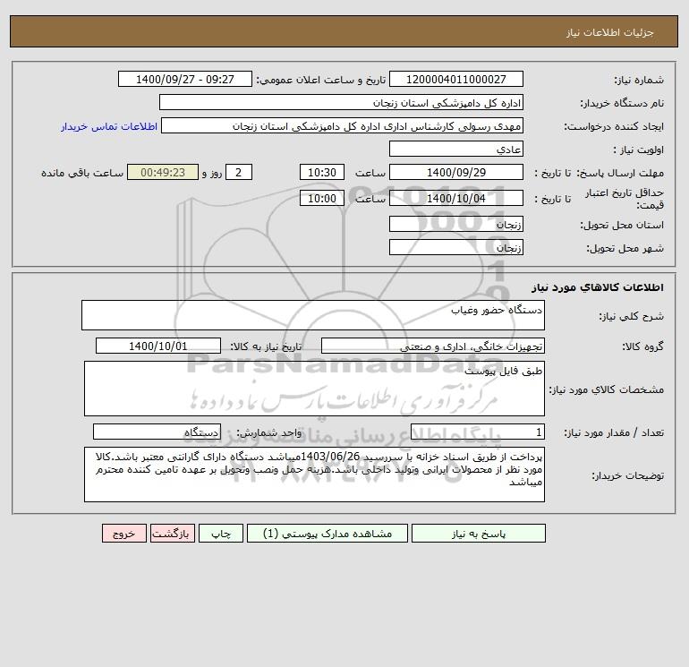This screenshot has width=689, height=667.
Task: Click the general description box دستگاه حضور وغیاب
Action: (x=313, y=315)
